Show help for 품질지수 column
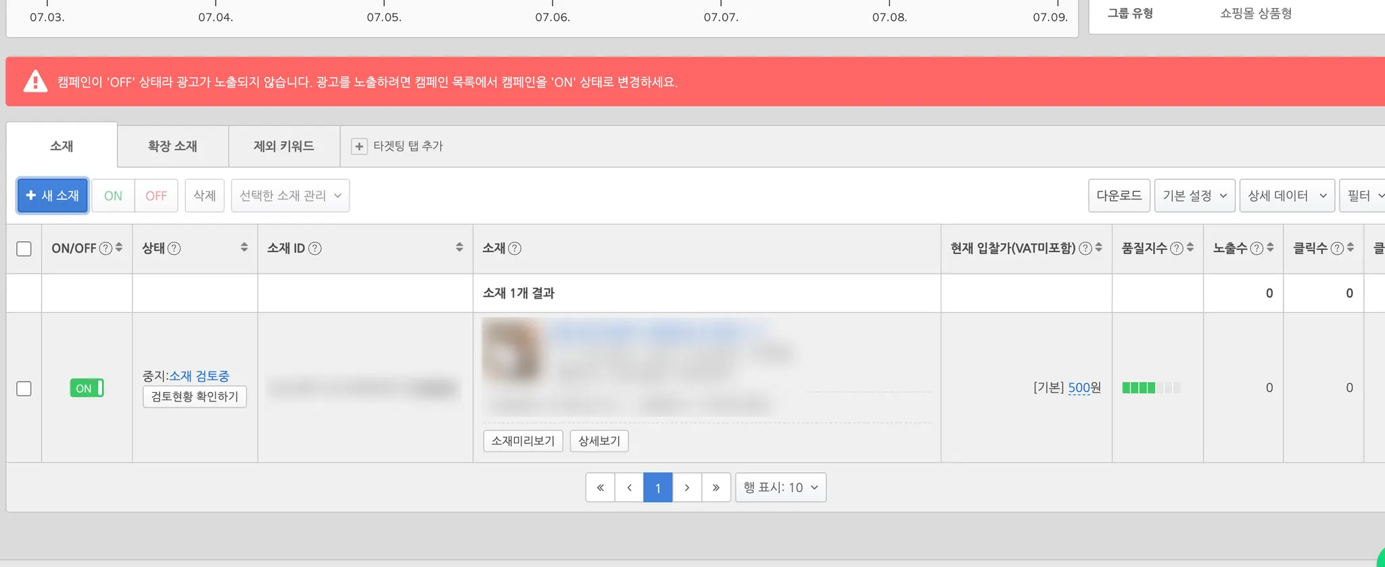 1177,248
